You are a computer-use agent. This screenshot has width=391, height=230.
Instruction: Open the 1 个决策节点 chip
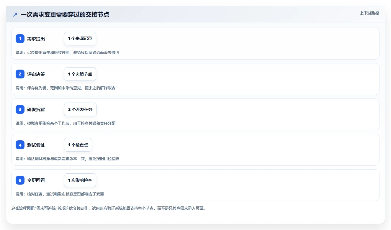pyautogui.click(x=80, y=74)
